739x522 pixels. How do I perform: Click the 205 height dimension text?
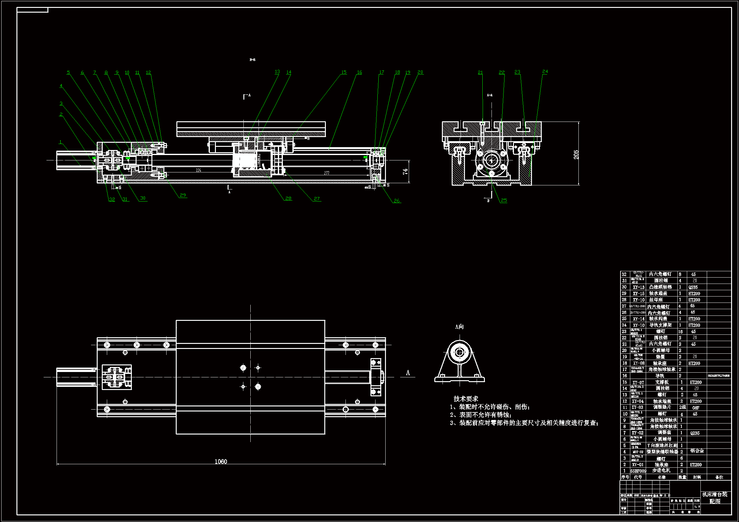(576, 154)
